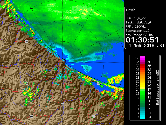Click the 'Max Range:60 km' line
This screenshot has width=166, height=125.
[x=139, y=35]
